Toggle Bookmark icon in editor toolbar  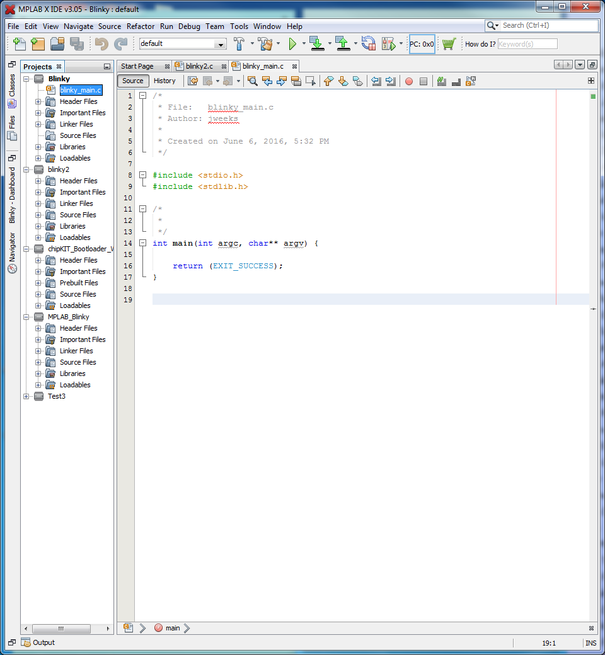click(x=358, y=81)
